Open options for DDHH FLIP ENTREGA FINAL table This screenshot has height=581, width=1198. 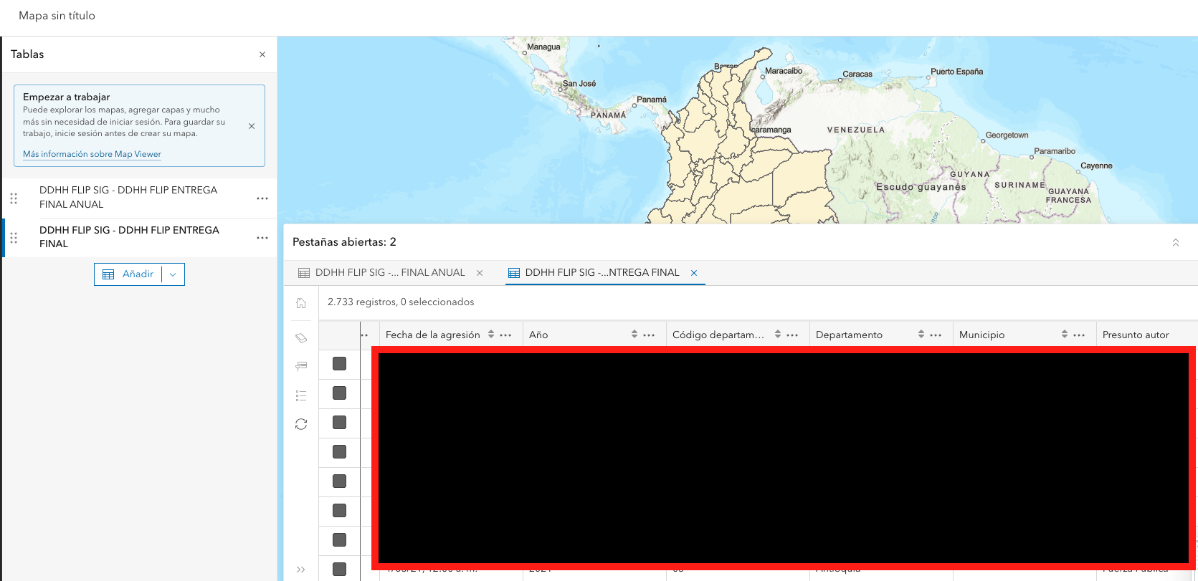(262, 238)
